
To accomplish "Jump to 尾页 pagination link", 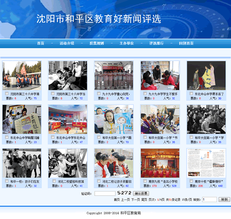I will 144,200.
